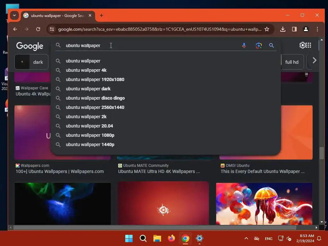Open the Windows Start menu
Image resolution: width=328 pixels, height=246 pixels.
[x=129, y=238]
